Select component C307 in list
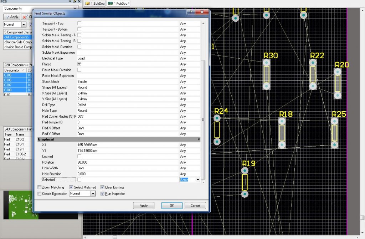The width and height of the screenshot is (365, 239). pyautogui.click(x=18, y=85)
